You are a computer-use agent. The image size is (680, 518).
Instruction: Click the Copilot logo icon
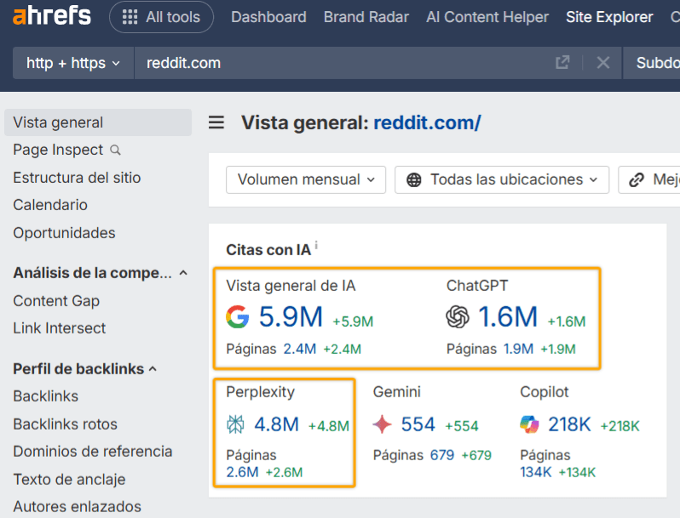pyautogui.click(x=529, y=424)
